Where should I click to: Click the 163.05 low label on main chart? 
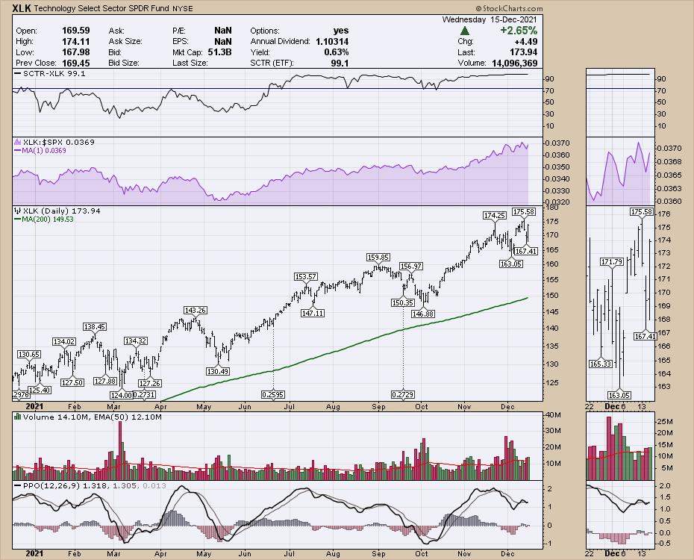click(x=511, y=264)
